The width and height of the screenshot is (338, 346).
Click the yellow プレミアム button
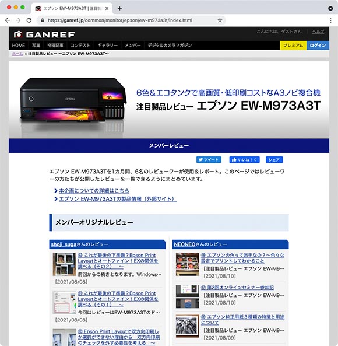point(293,46)
